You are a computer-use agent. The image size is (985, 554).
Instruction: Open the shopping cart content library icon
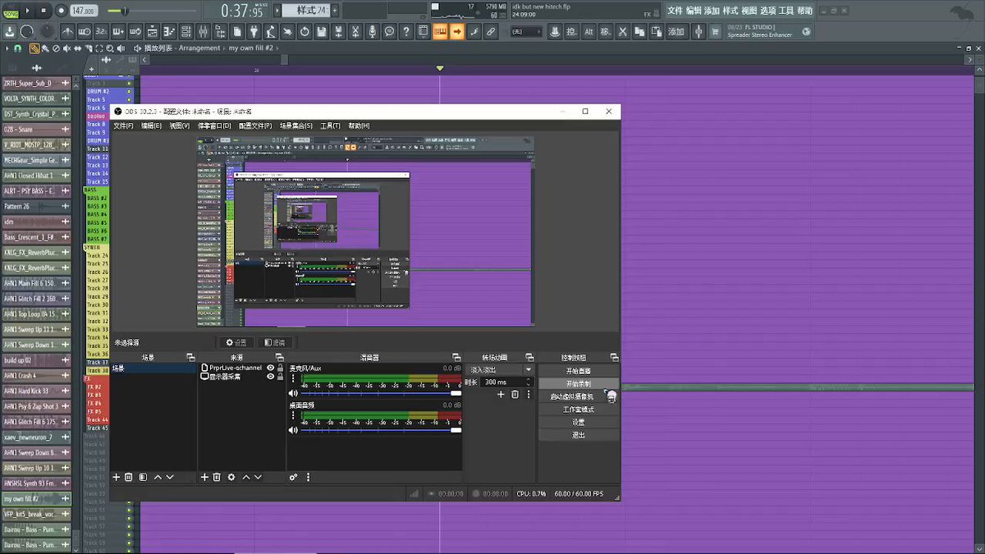click(715, 31)
